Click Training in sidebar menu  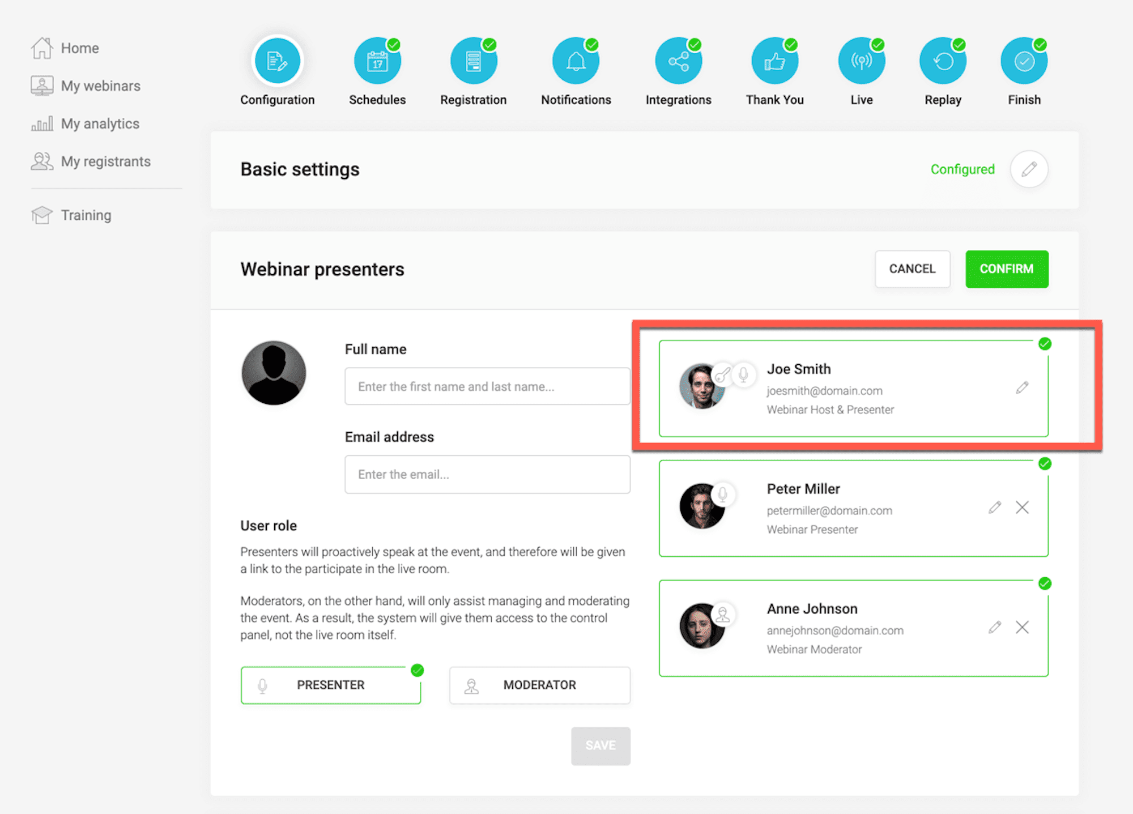click(84, 215)
